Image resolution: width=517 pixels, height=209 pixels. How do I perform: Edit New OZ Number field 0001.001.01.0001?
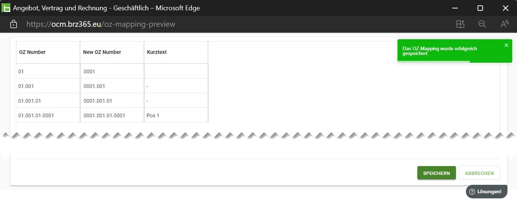(112, 115)
